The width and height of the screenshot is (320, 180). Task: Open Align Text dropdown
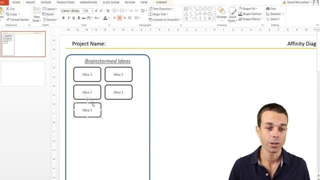(158, 14)
